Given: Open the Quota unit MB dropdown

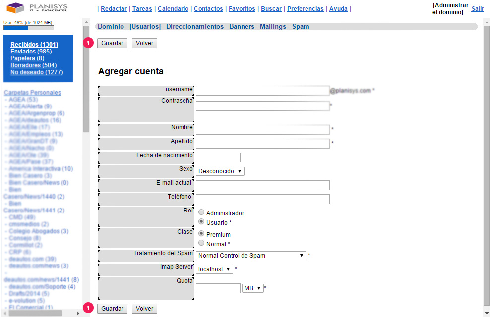Looking at the screenshot, I should (253, 288).
